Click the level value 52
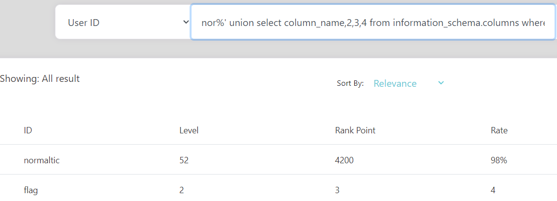This screenshot has height=201, width=557. click(x=184, y=160)
